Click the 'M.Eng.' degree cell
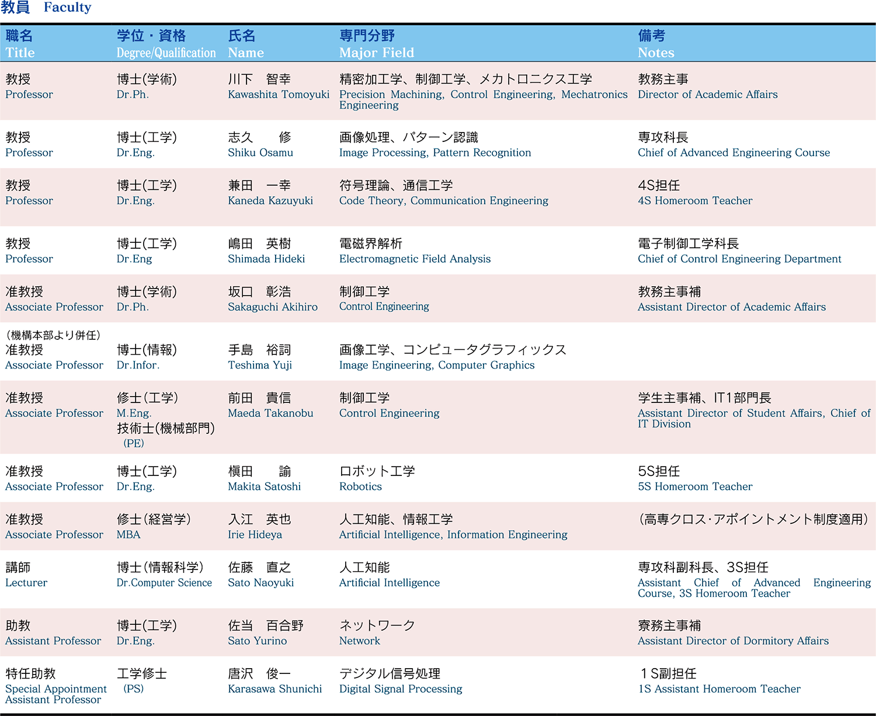 134,413
